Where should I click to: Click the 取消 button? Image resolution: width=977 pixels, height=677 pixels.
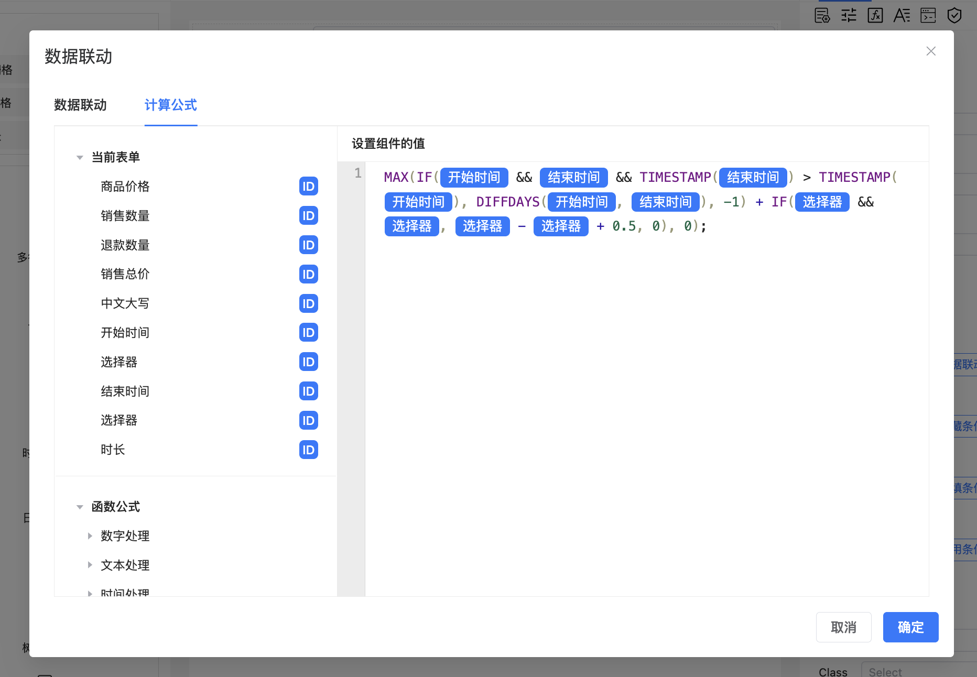[843, 627]
